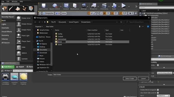174x97 pixels.
Task: Click Perspective viewport button
Action: [x=48, y=13]
